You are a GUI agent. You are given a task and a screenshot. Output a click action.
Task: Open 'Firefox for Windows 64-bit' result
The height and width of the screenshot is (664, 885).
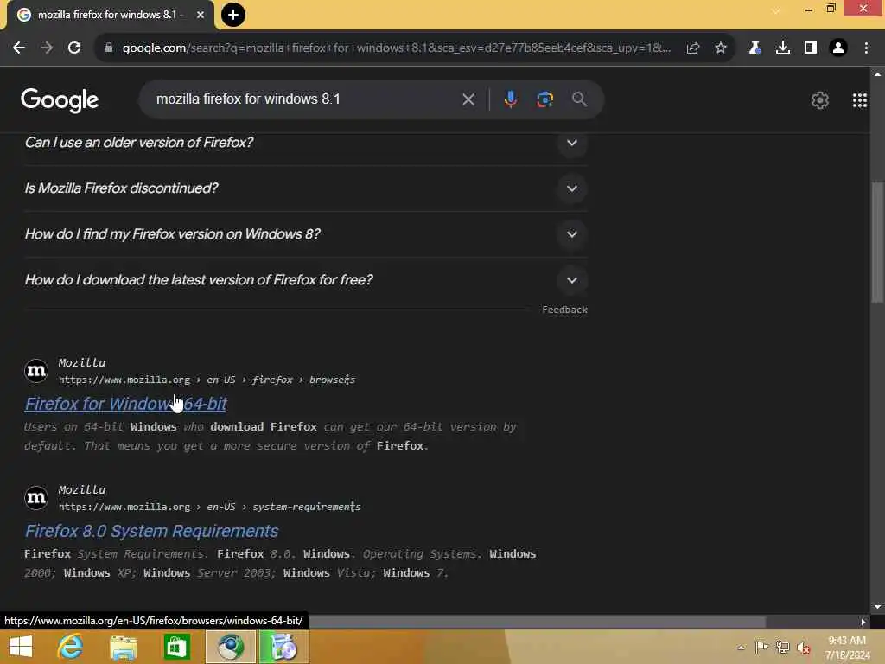tap(126, 404)
